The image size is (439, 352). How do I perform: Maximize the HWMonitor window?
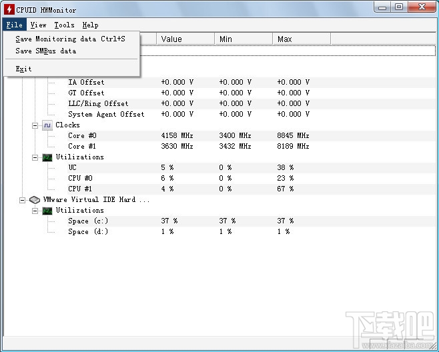[399, 7]
